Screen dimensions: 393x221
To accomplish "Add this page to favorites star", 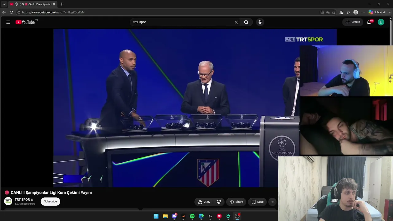I will (x=334, y=12).
